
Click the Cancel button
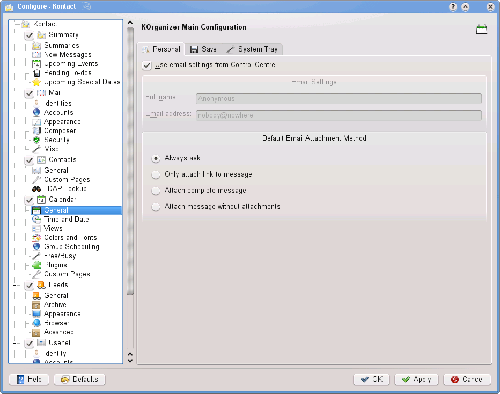tap(467, 380)
